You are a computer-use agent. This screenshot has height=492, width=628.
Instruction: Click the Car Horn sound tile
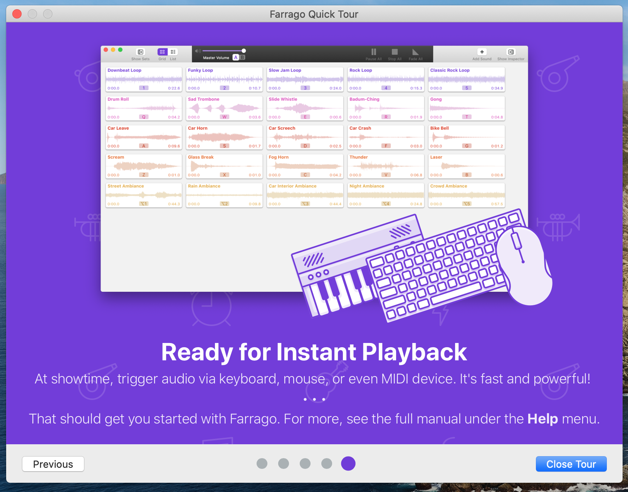click(224, 137)
